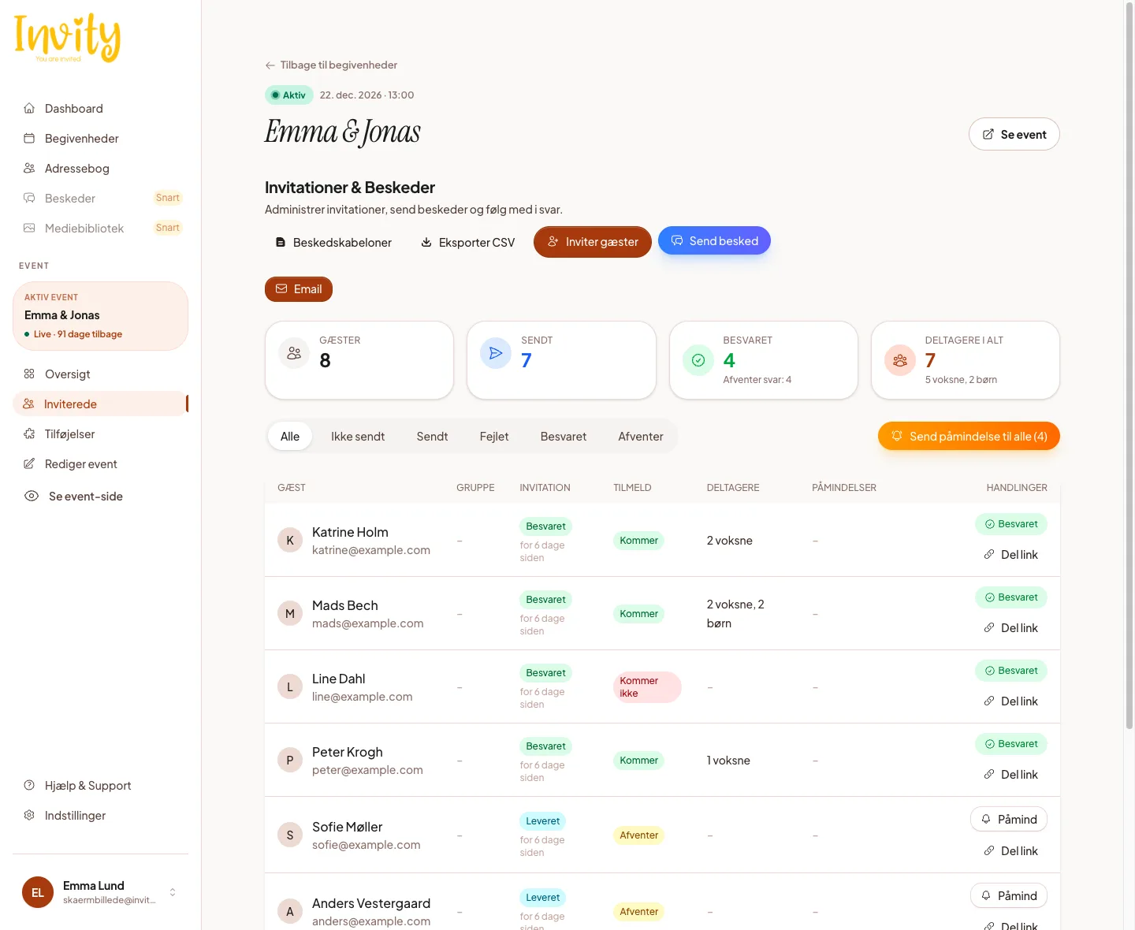This screenshot has width=1135, height=930.
Task: Click Del link for Line Dahl
Action: tap(1010, 701)
